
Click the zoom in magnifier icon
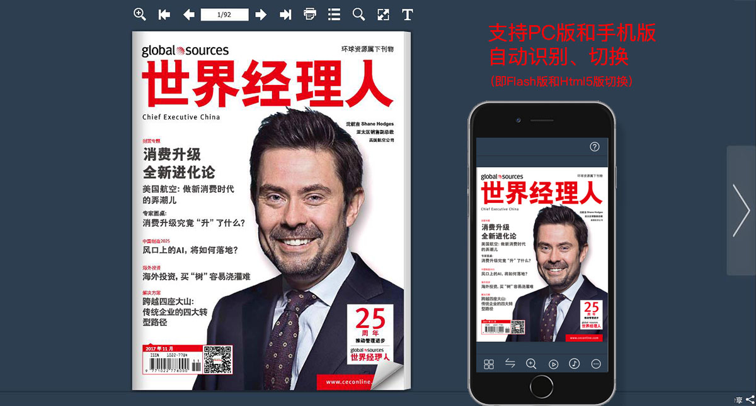click(x=140, y=14)
